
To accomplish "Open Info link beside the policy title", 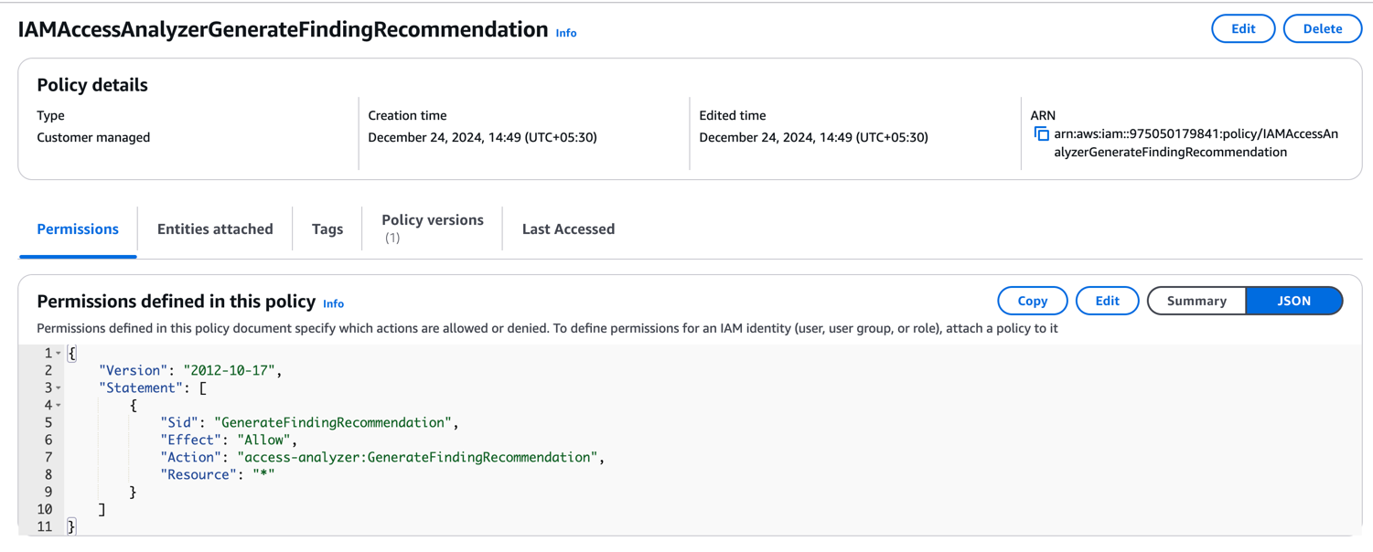I will coord(566,33).
